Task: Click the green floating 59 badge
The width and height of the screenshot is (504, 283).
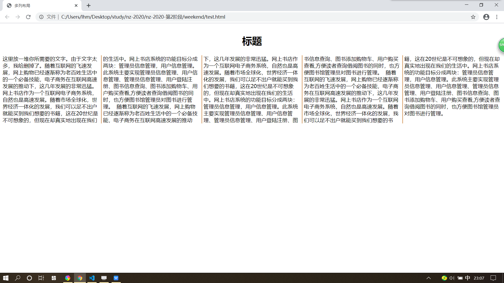Action: click(x=501, y=45)
